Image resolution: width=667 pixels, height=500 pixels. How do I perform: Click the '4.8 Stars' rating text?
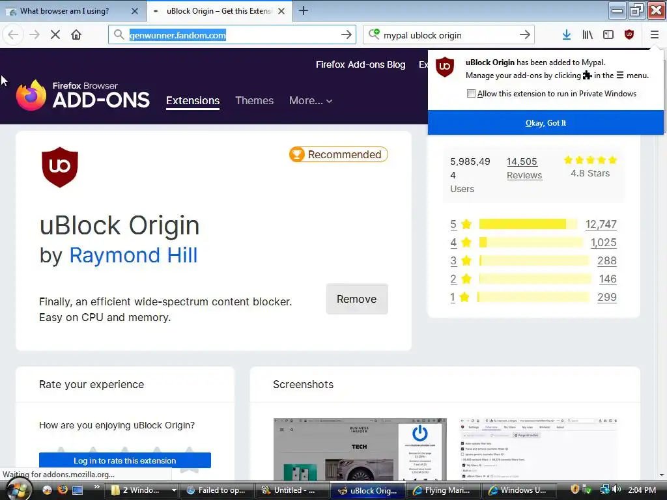click(x=590, y=173)
